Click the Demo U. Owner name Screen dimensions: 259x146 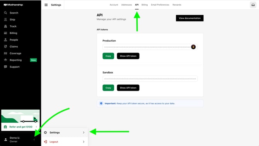point(15,139)
